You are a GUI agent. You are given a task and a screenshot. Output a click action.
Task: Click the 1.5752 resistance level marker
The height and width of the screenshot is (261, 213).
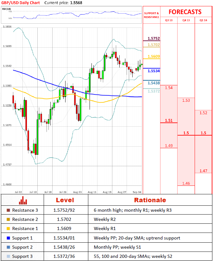(x=154, y=39)
